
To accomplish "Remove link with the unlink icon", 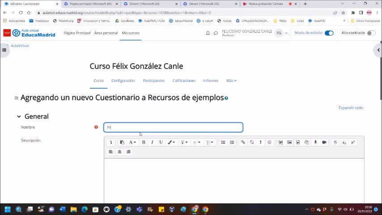I will [x=252, y=142].
